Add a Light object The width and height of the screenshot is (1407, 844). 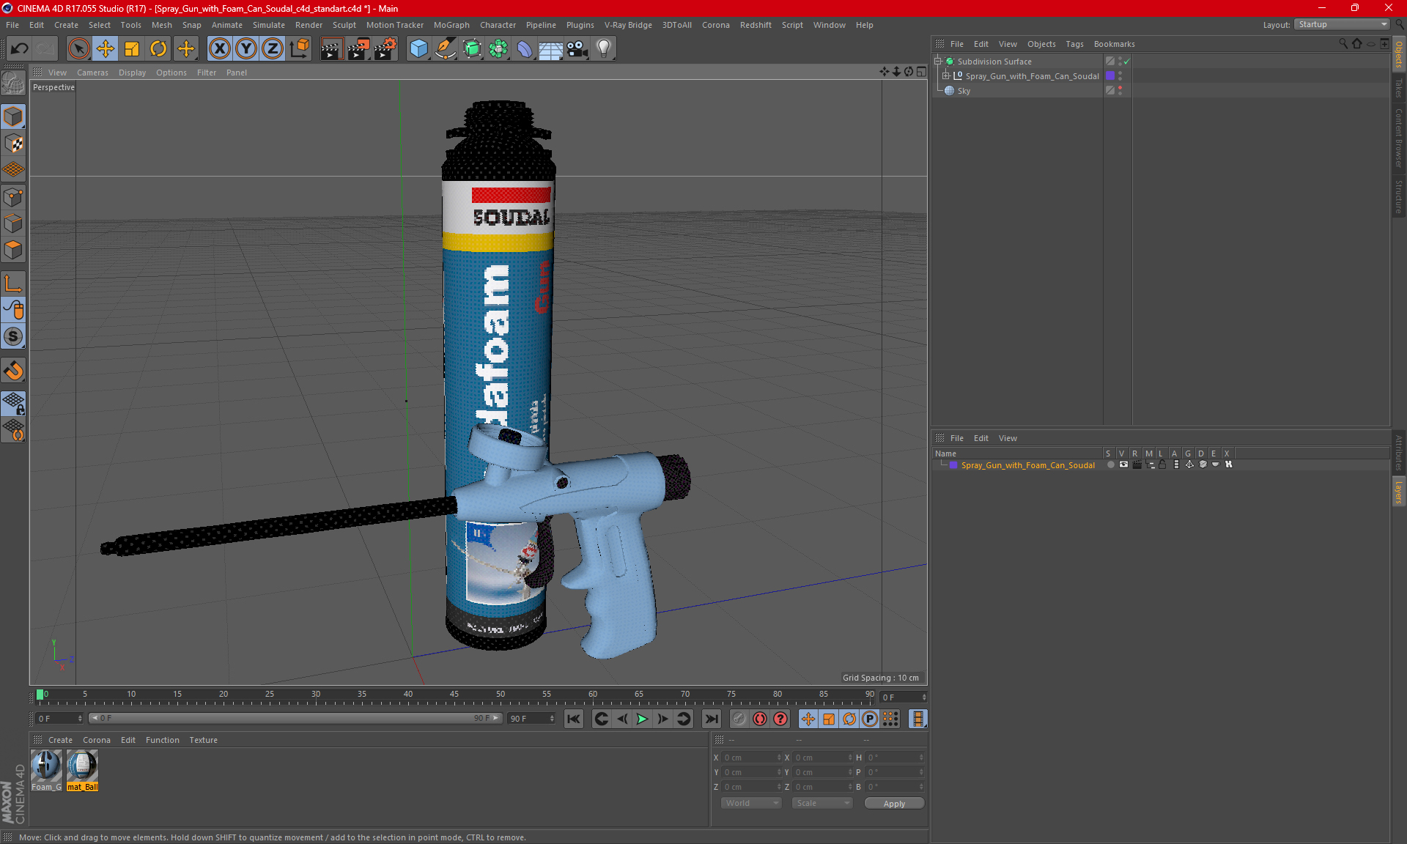[x=603, y=49]
